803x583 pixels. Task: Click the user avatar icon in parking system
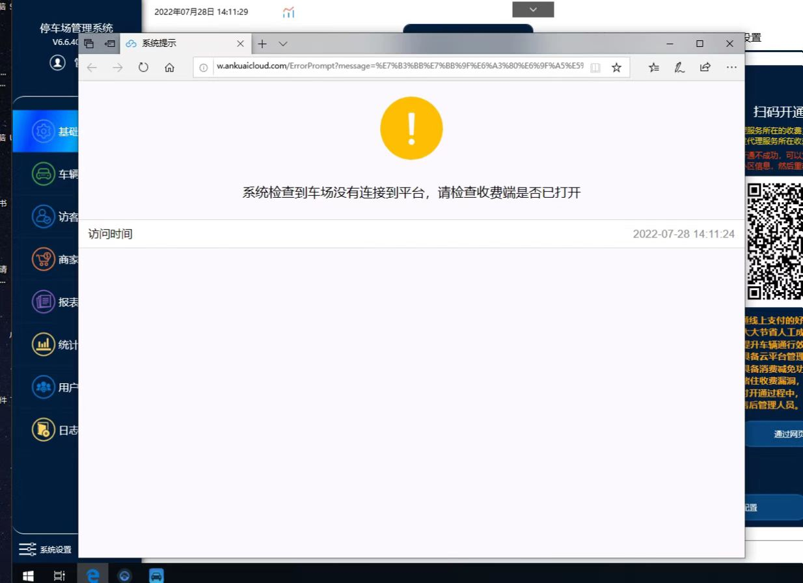pos(58,62)
